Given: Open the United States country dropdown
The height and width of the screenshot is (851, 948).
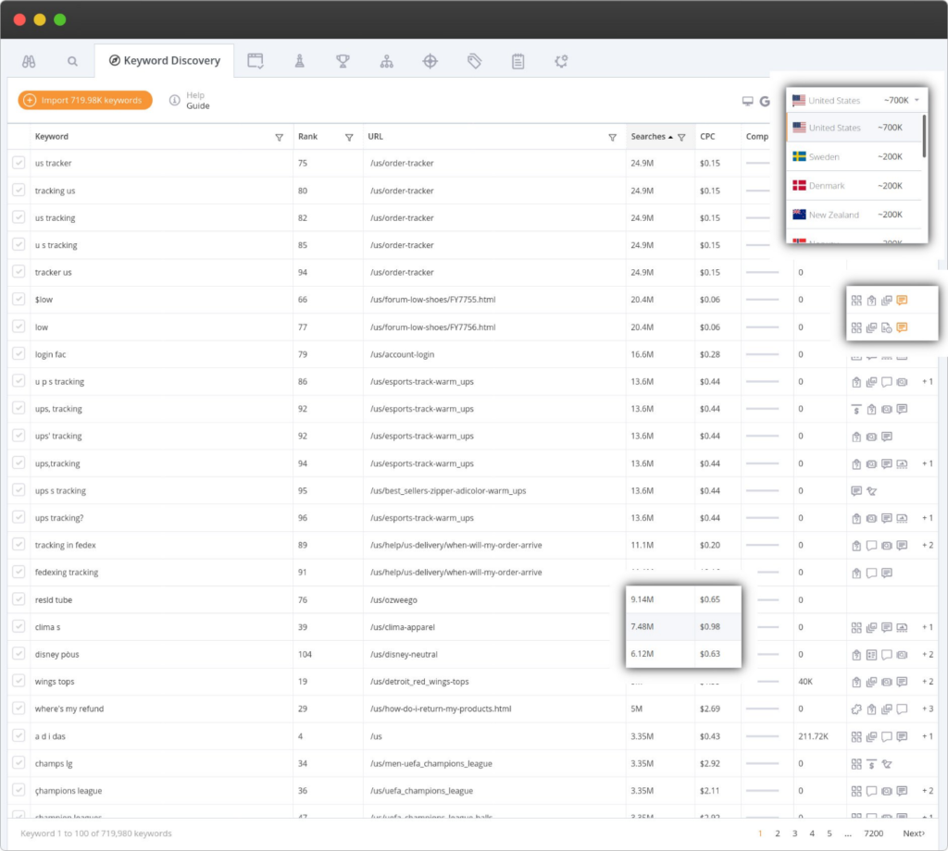Looking at the screenshot, I should click(855, 100).
